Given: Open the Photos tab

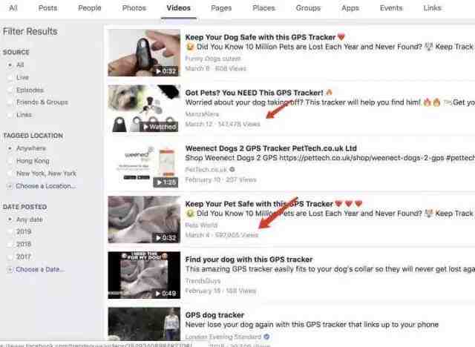Looking at the screenshot, I should [134, 8].
